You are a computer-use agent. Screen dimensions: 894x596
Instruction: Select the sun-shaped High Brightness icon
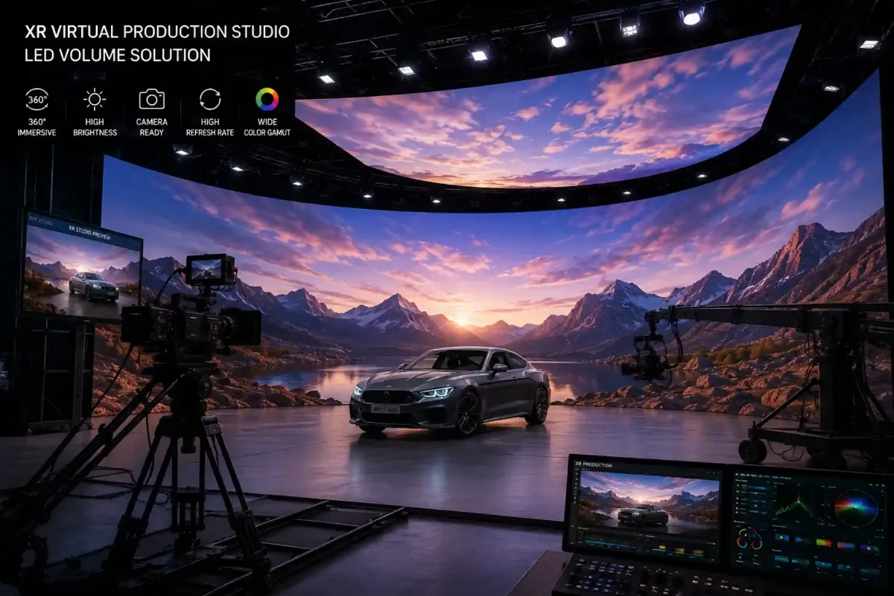point(95,99)
